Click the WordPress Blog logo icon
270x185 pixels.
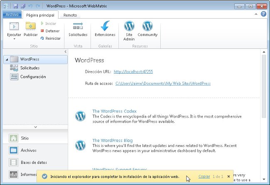pos(80,145)
